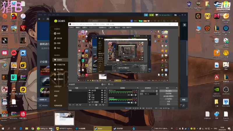Image resolution: width=233 pixels, height=131 pixels.
Task: Open OBS 文件(F) menu
Action: coord(71,27)
